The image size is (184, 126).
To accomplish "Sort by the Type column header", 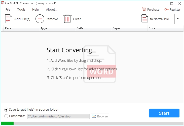I will pyautogui.click(x=57, y=28).
